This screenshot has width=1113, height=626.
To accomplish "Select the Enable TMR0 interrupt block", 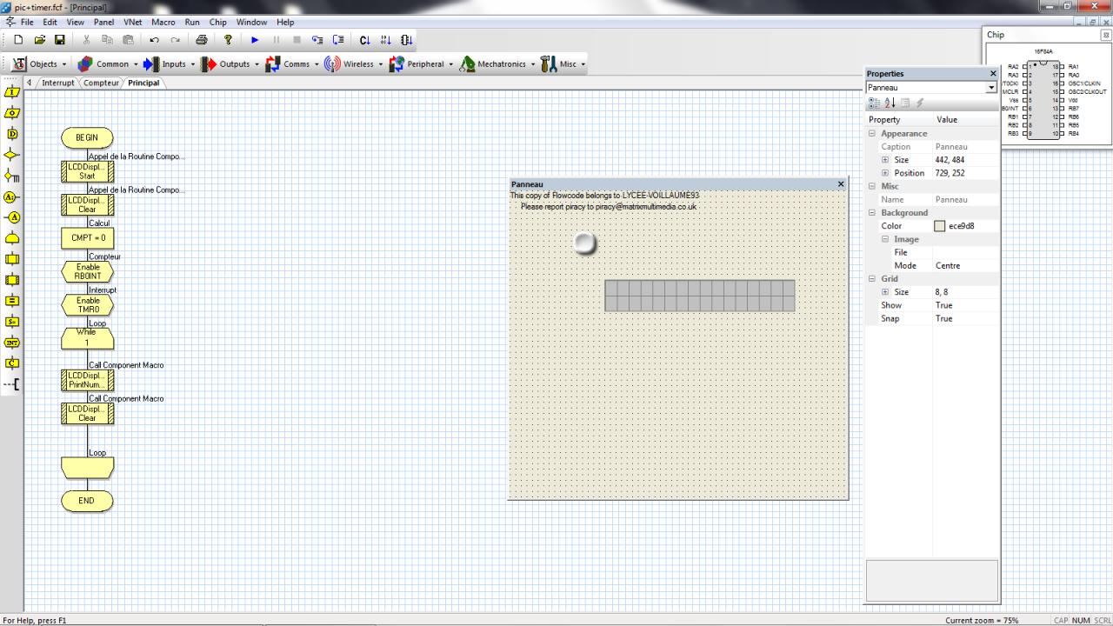I will [88, 305].
